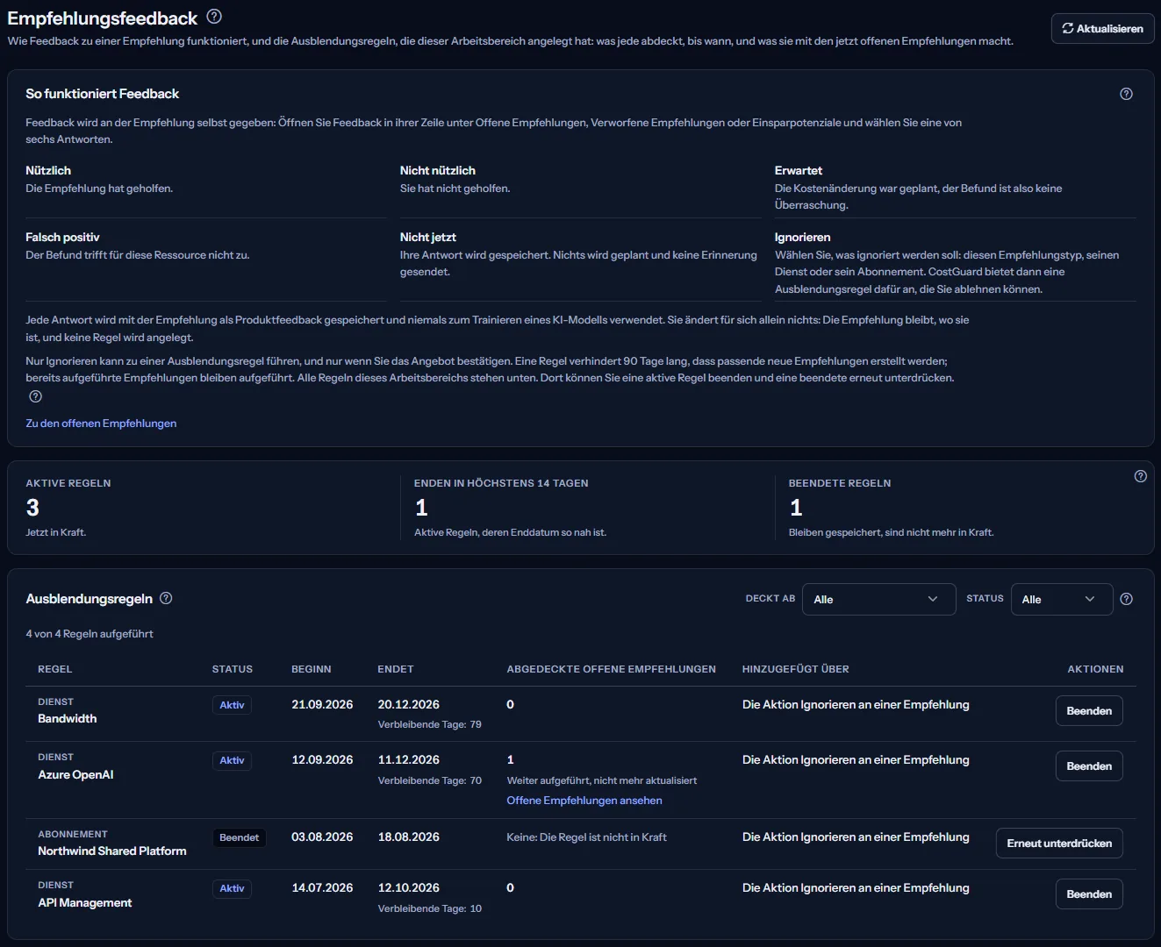
Task: Click the API Management rule name
Action: [x=85, y=903]
